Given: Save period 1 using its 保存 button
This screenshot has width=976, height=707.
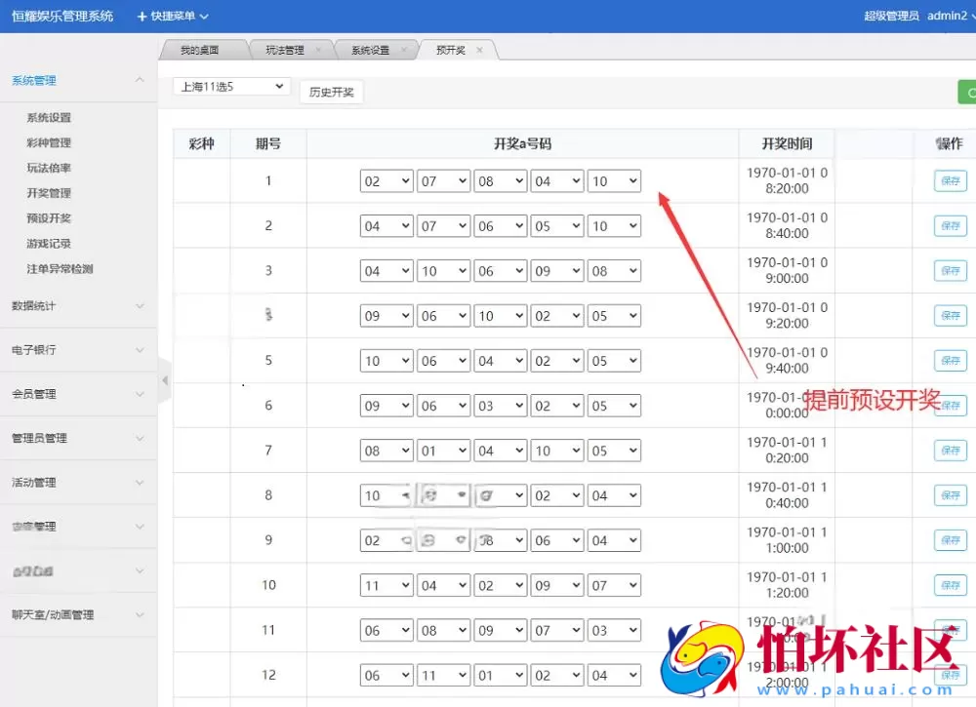Looking at the screenshot, I should click(950, 180).
